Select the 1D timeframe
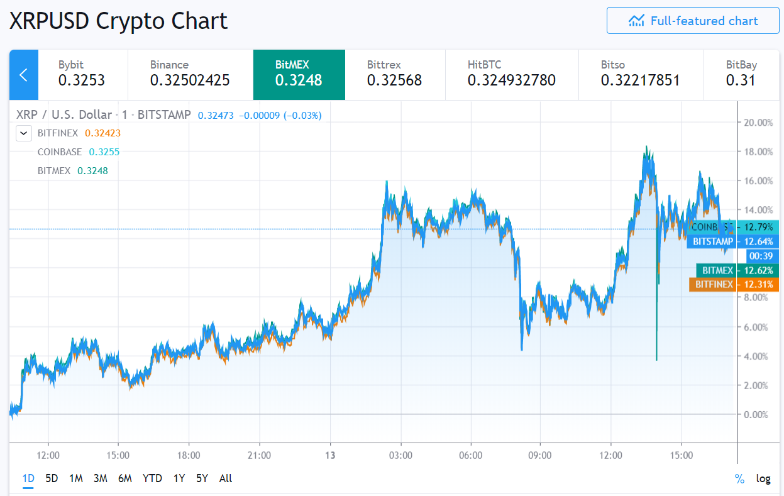The width and height of the screenshot is (784, 496). tap(28, 478)
